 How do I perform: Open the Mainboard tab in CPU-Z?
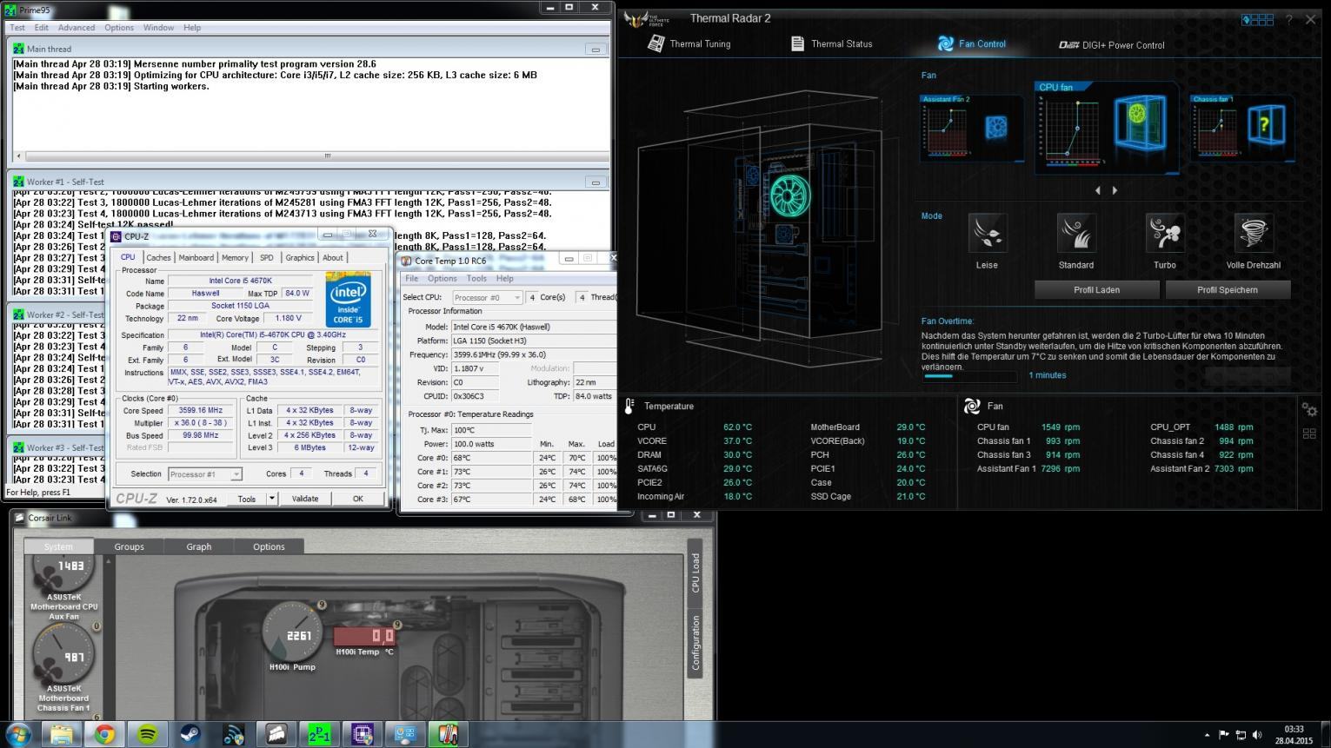[196, 257]
